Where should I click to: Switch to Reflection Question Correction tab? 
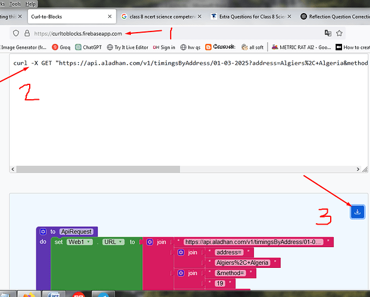coord(334,17)
